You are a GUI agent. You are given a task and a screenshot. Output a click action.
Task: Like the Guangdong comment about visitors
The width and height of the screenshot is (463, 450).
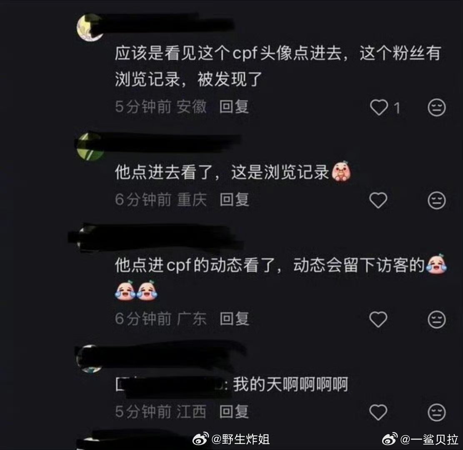point(378,319)
